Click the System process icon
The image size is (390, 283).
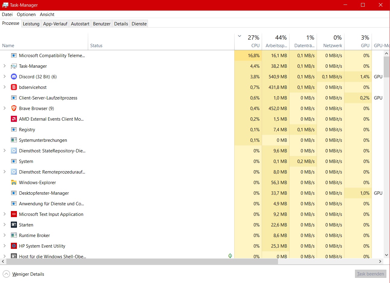tap(14, 161)
